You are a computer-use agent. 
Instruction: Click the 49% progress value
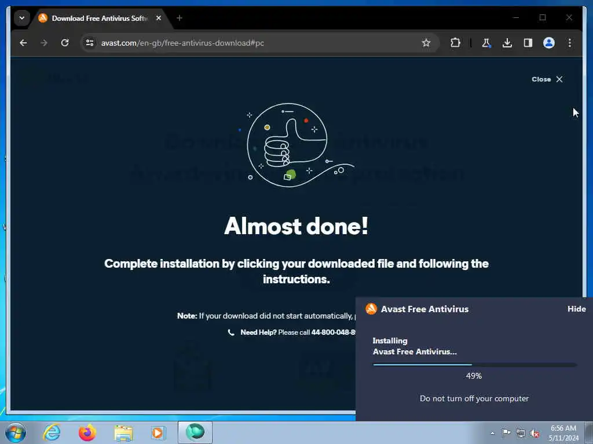[474, 376]
